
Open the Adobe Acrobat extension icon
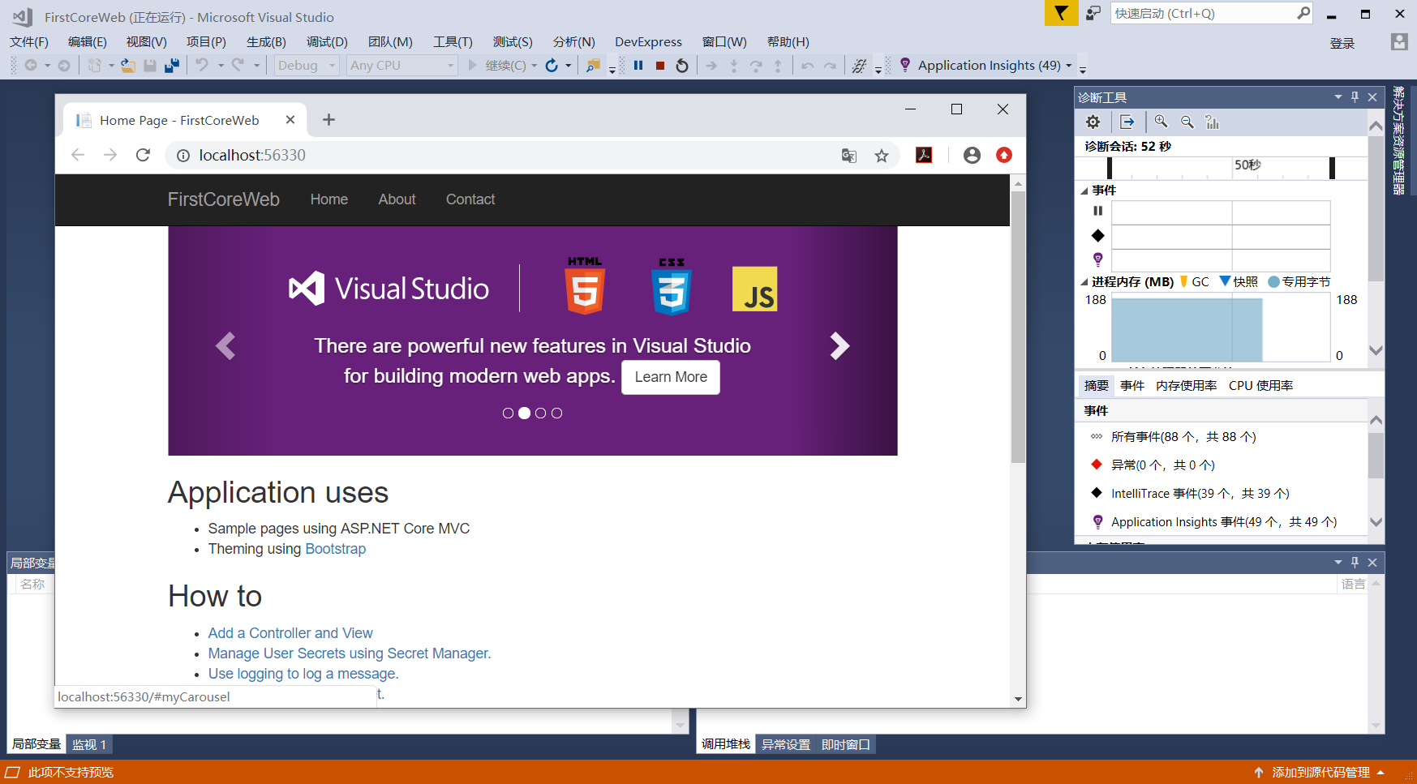[x=924, y=155]
